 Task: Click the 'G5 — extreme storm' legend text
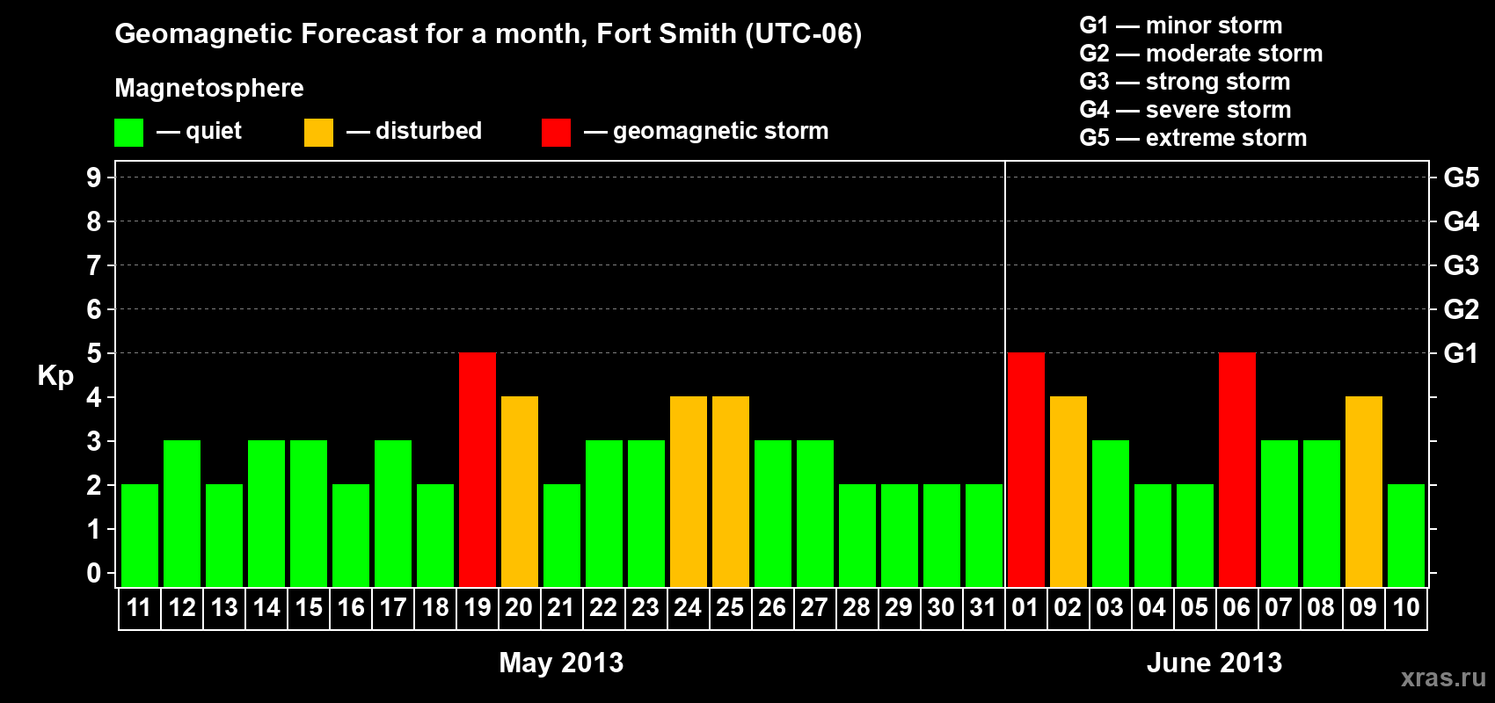click(1192, 138)
